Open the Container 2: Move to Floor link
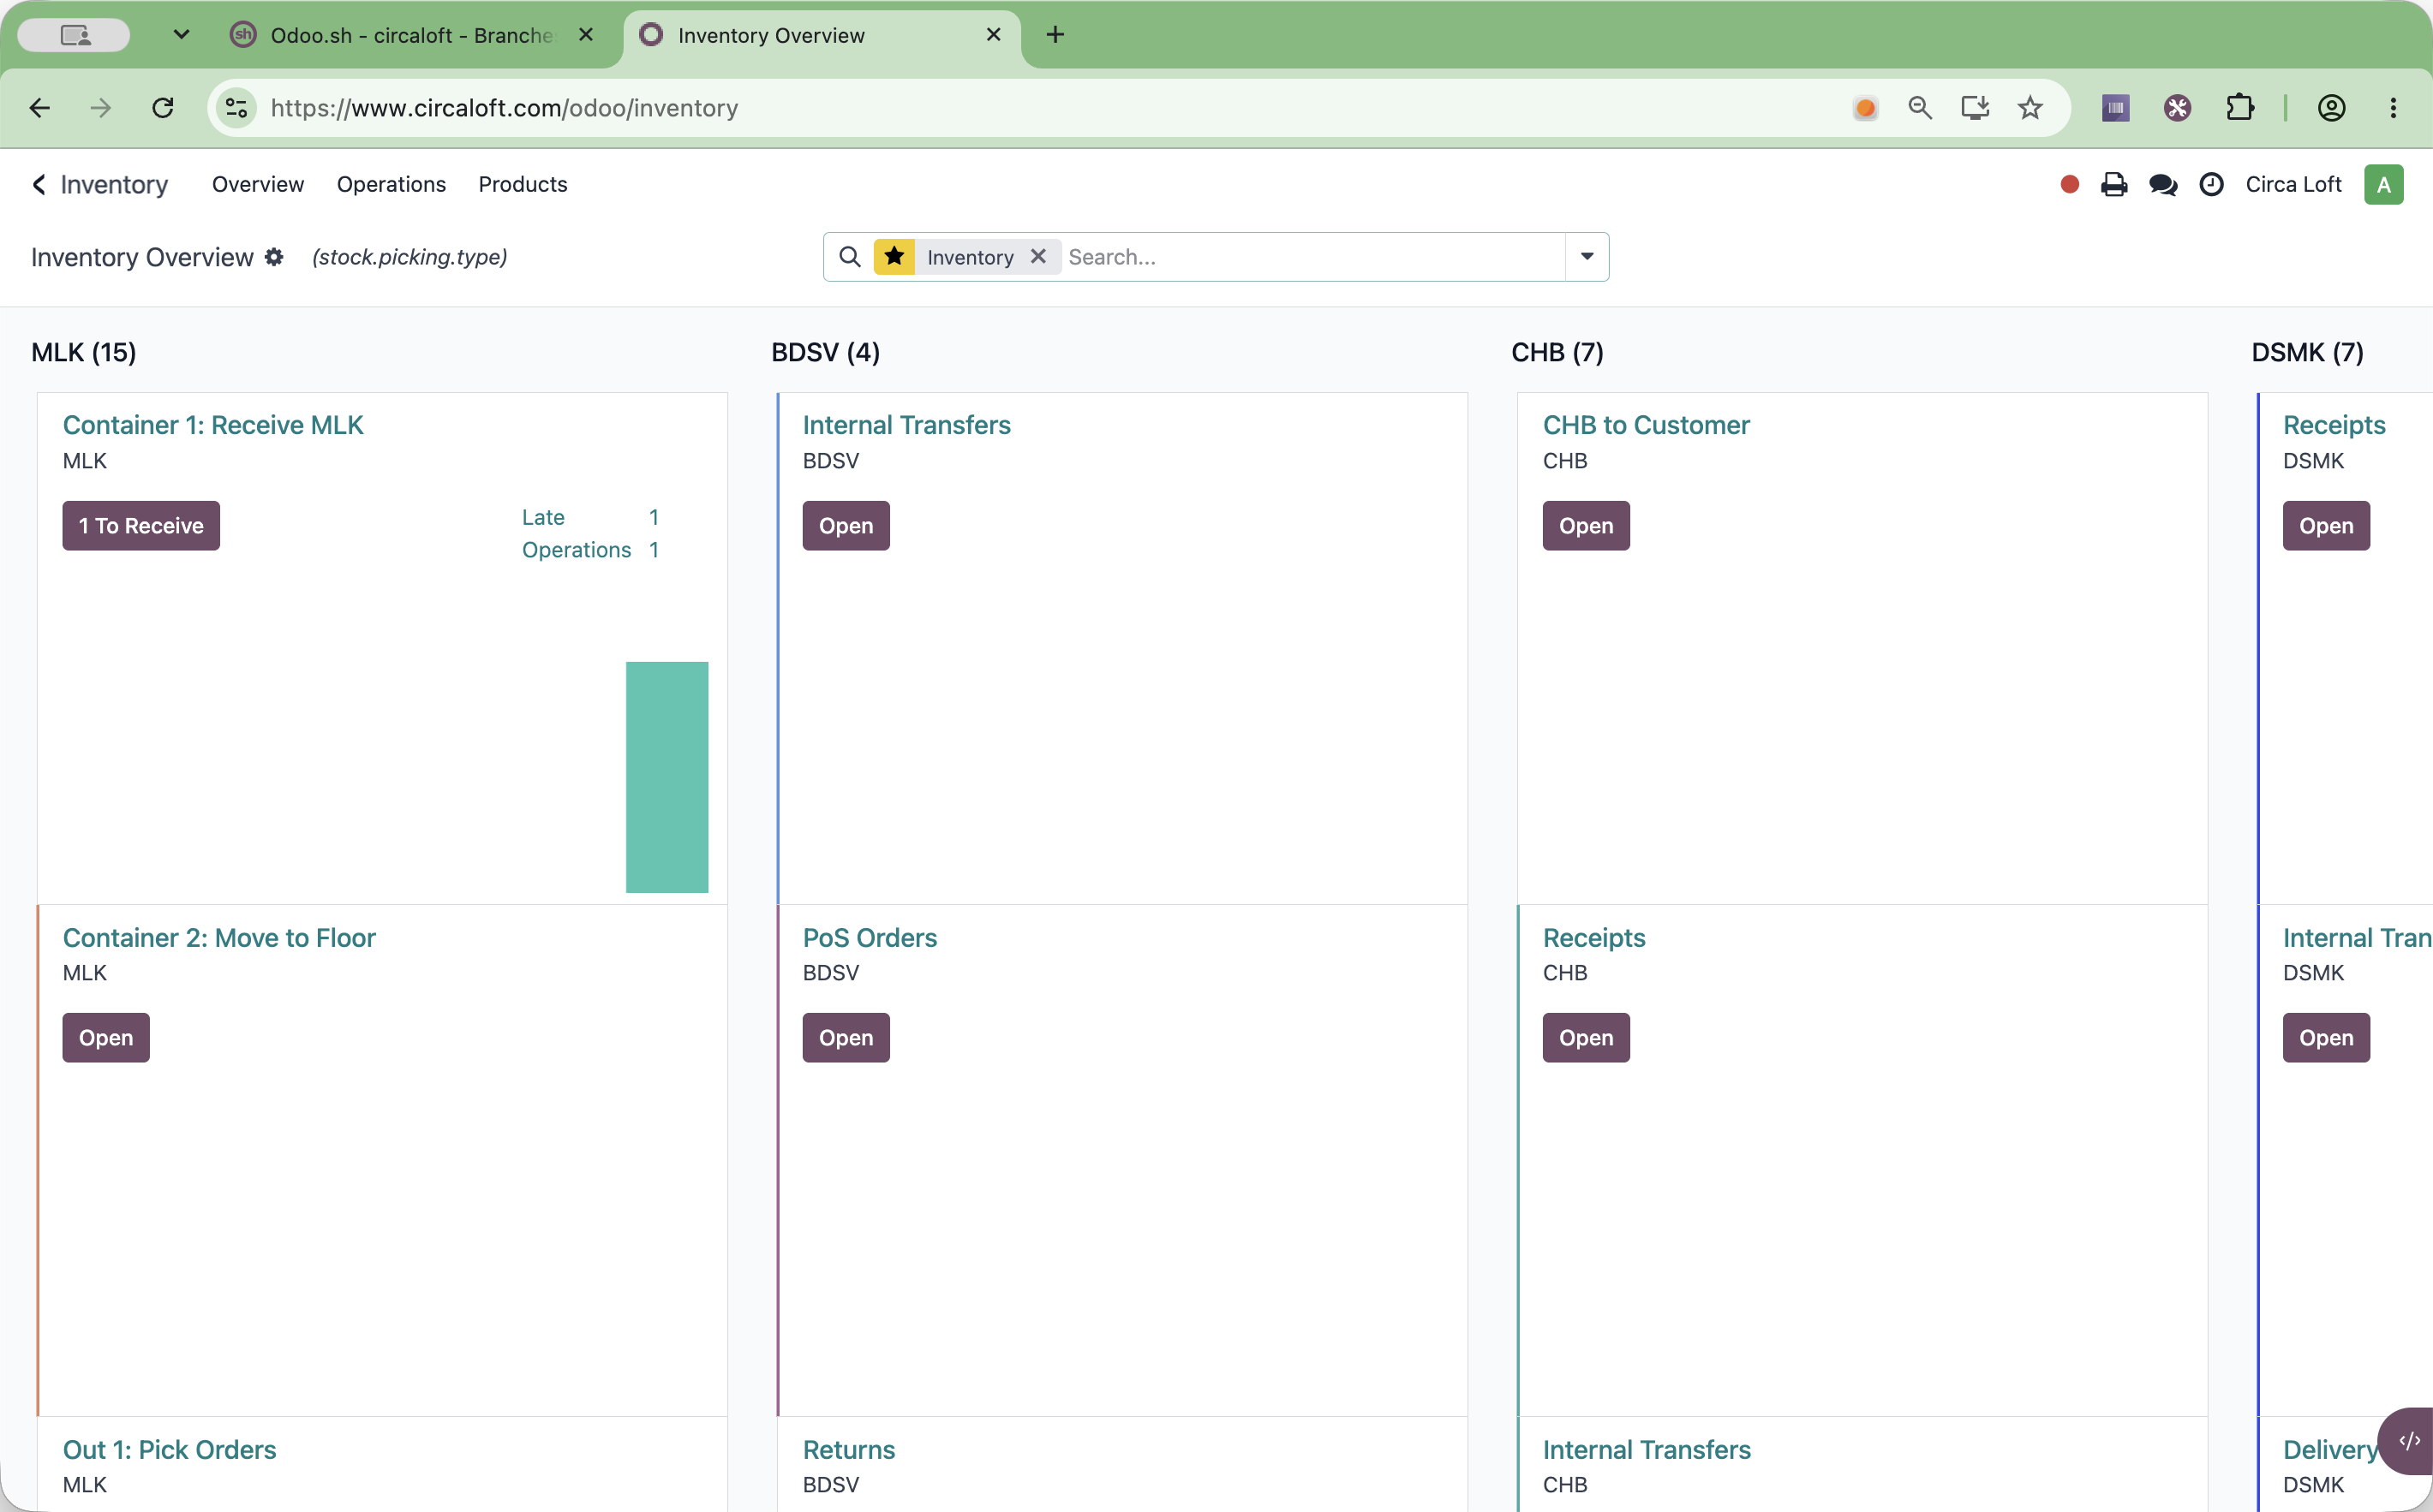Image resolution: width=2433 pixels, height=1512 pixels. [219, 938]
